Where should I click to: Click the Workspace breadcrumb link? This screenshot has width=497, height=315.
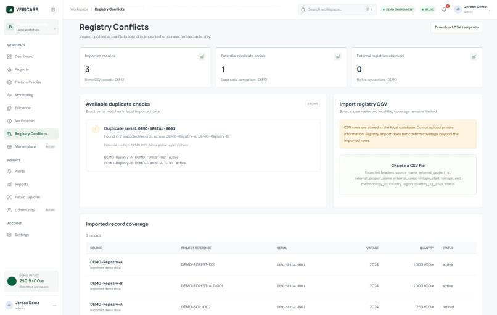[79, 9]
